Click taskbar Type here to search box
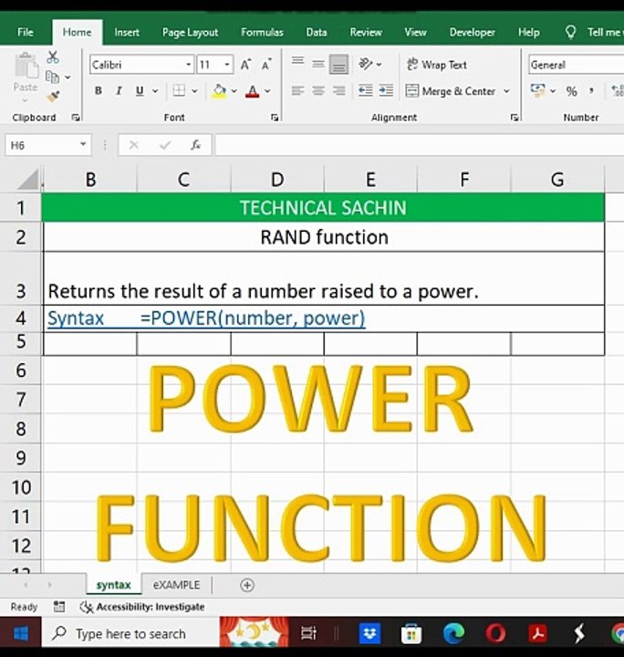Image resolution: width=624 pixels, height=657 pixels. tap(130, 633)
